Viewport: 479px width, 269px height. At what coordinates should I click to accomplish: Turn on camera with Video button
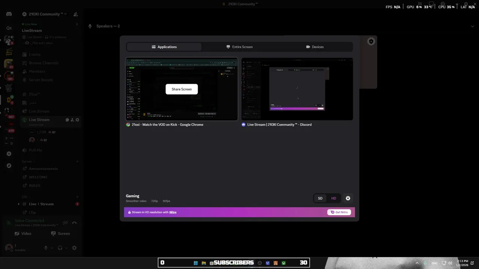click(23, 234)
